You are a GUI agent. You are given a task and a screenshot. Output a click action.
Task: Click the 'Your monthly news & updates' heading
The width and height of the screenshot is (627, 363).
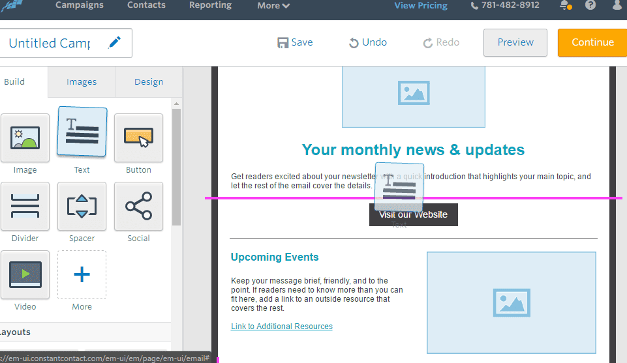[413, 150]
